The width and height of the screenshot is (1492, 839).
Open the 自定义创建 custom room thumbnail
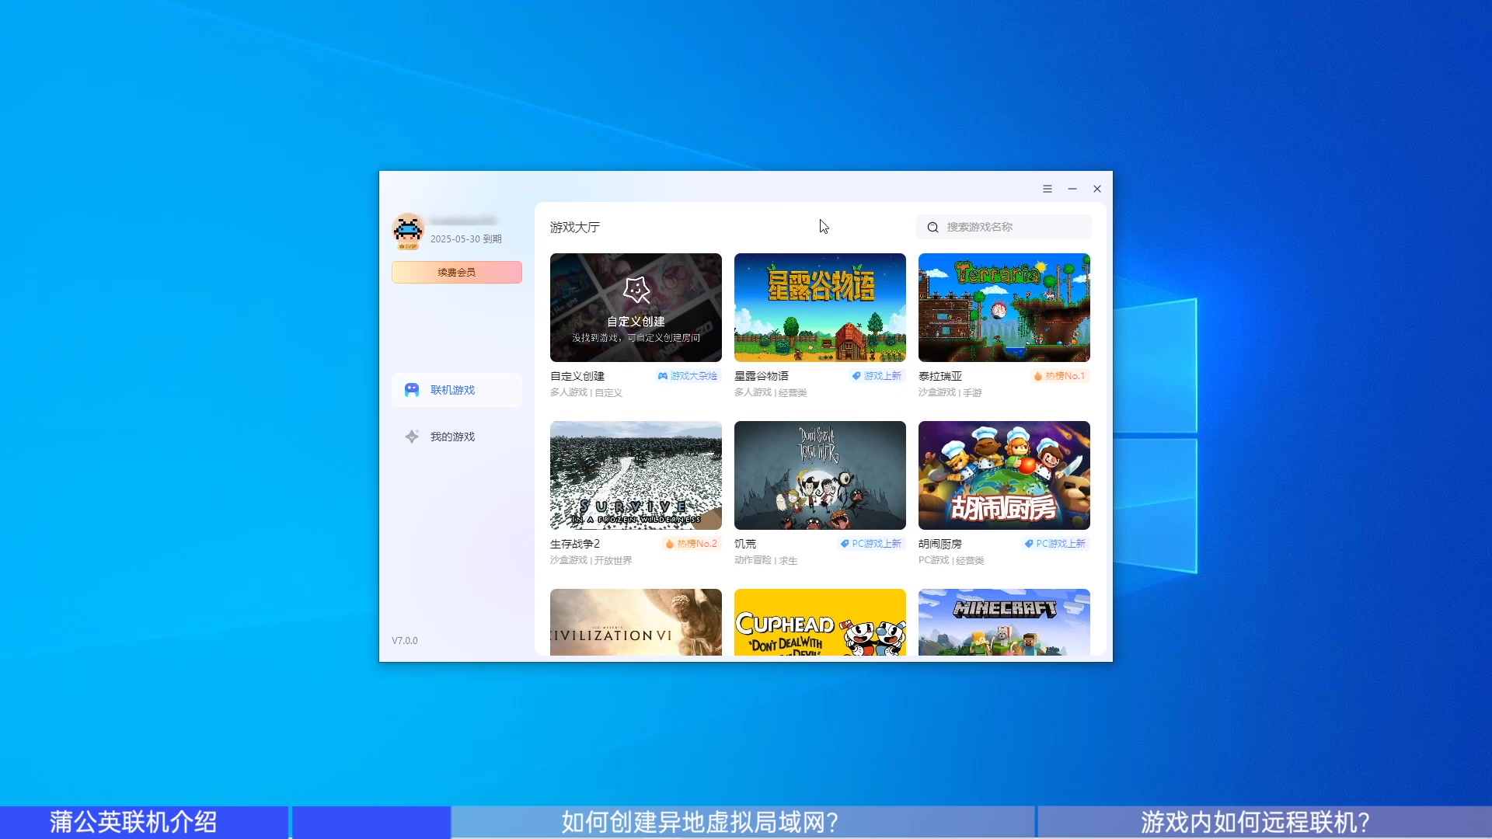pos(636,308)
